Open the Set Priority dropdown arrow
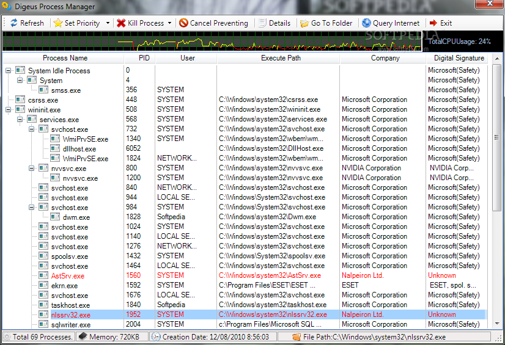505x345 pixels. [x=108, y=23]
